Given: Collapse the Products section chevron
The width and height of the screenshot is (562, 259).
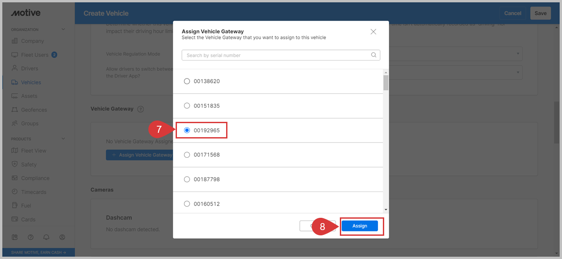Looking at the screenshot, I should [x=63, y=139].
